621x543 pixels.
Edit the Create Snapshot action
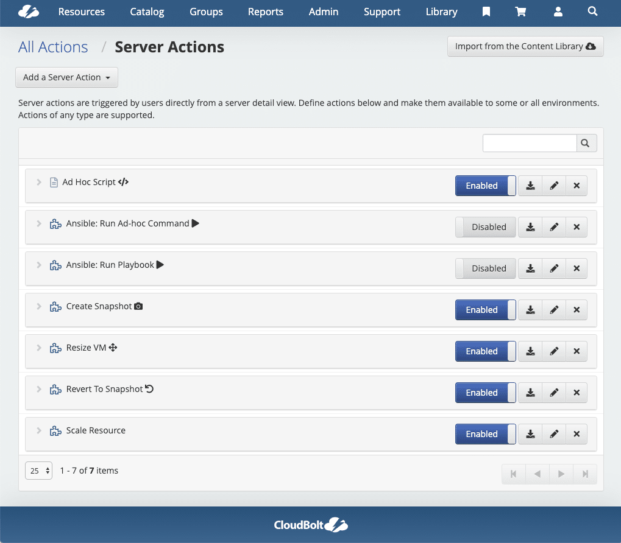pos(554,310)
